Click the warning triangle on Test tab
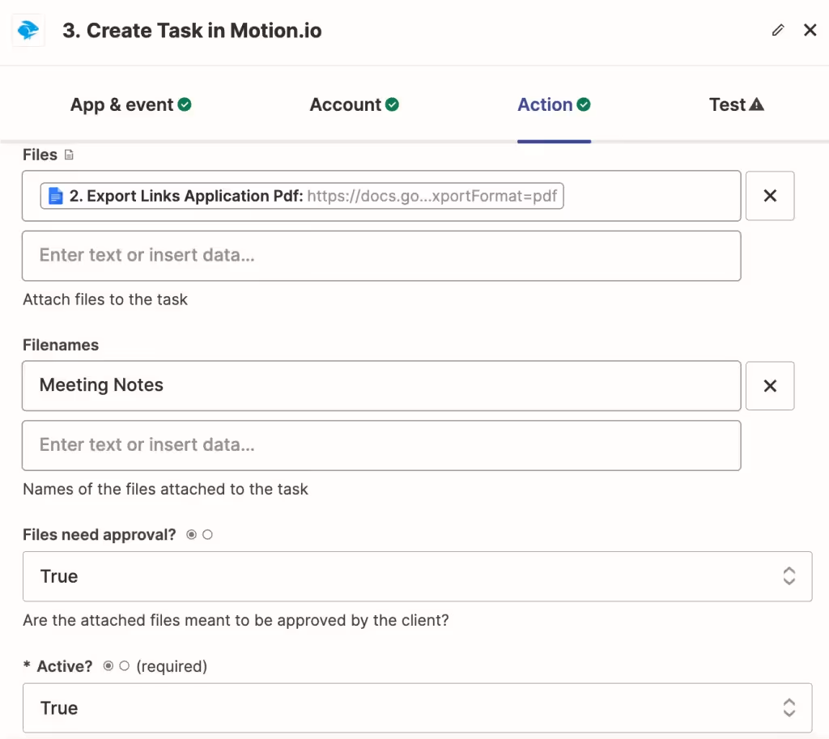Image resolution: width=829 pixels, height=739 pixels. (x=757, y=104)
